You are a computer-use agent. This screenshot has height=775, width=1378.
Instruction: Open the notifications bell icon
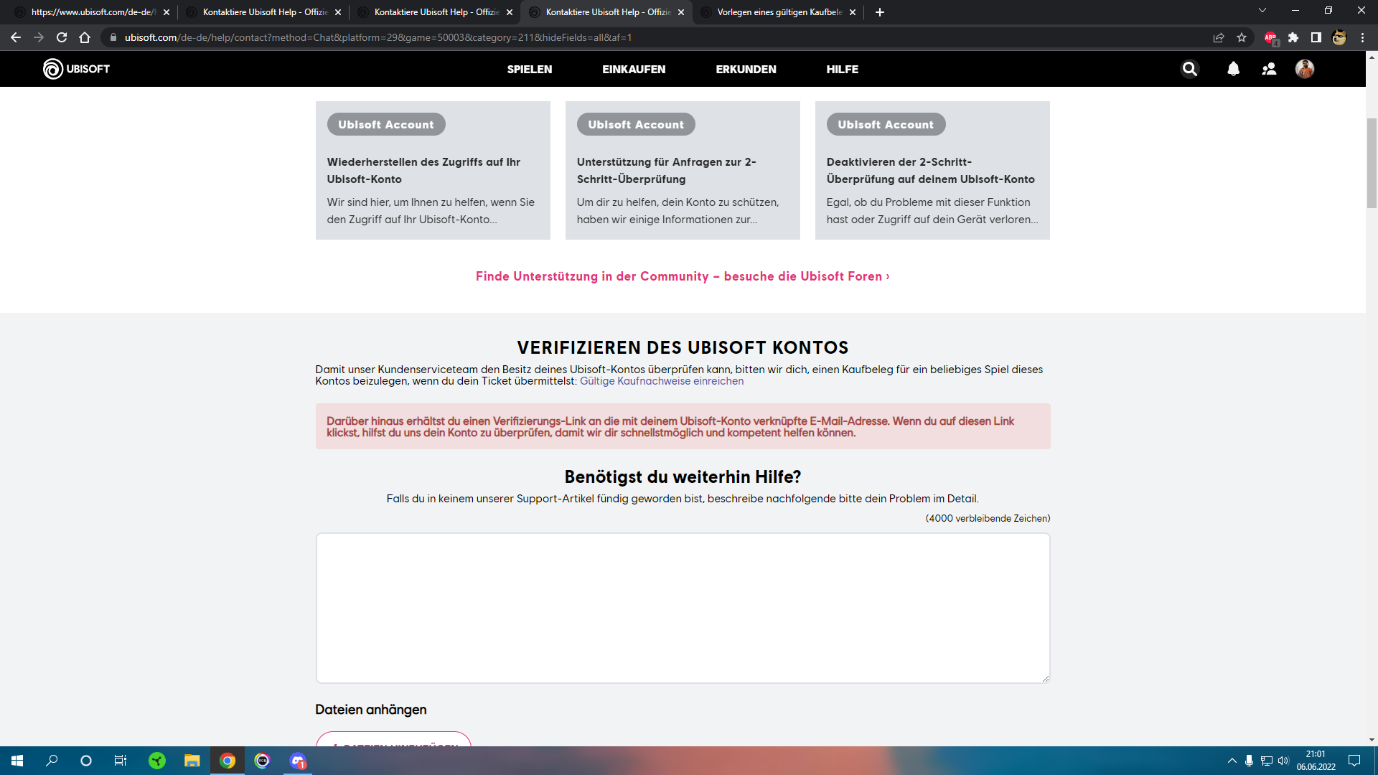pos(1233,69)
